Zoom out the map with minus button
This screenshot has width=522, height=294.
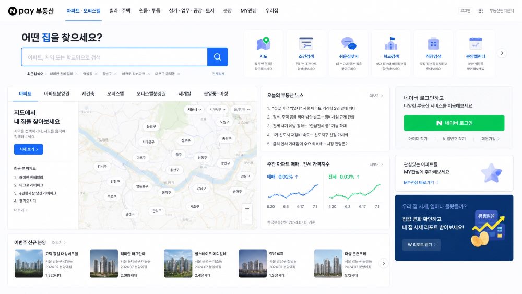(x=247, y=219)
